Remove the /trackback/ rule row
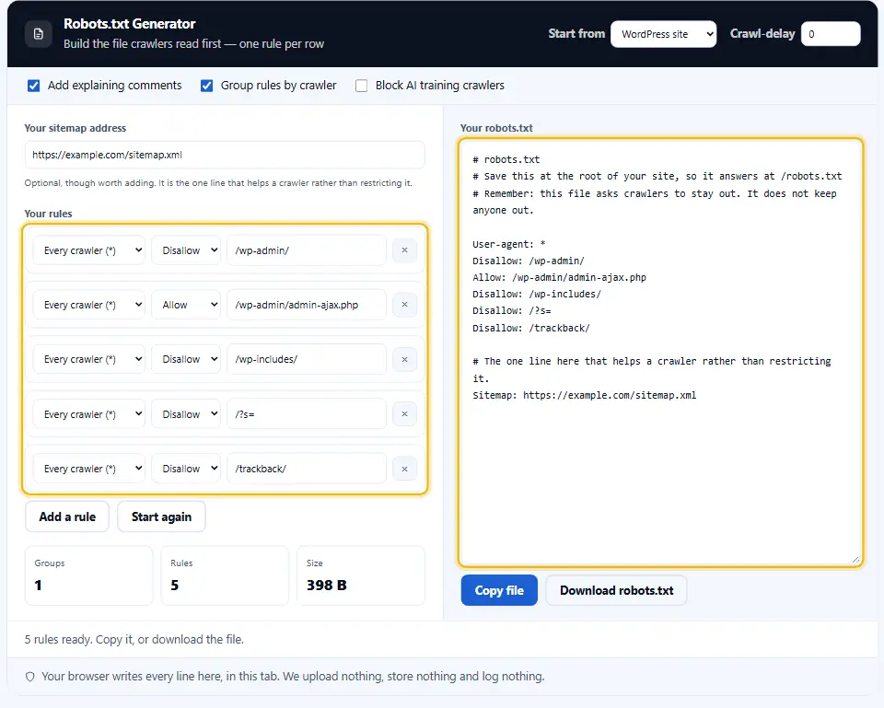The width and height of the screenshot is (884, 708). pos(404,469)
